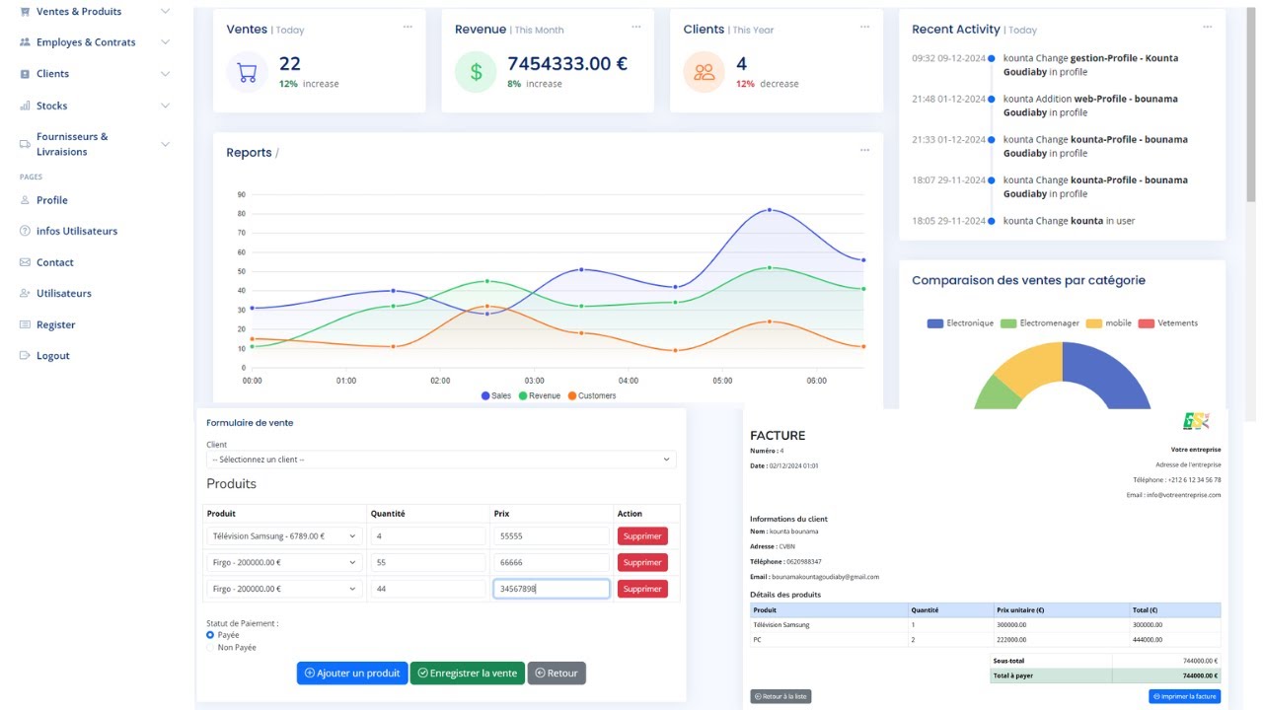Expand the Employes & Contrats chevron
The image size is (1263, 710).
click(165, 42)
